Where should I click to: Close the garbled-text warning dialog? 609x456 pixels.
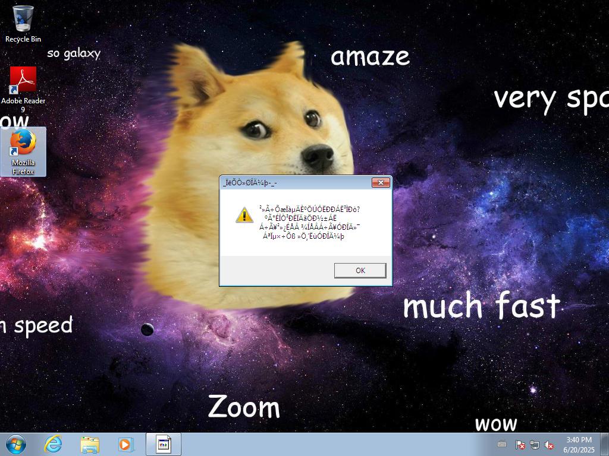click(x=381, y=182)
